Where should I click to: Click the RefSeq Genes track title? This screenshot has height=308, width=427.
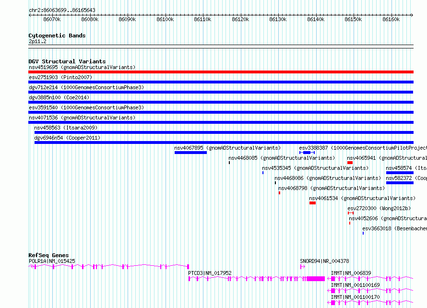click(48, 255)
